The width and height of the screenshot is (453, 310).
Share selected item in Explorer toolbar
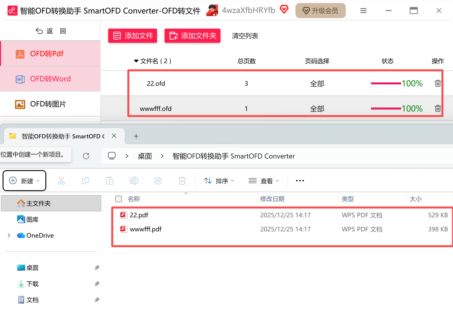coord(158,181)
